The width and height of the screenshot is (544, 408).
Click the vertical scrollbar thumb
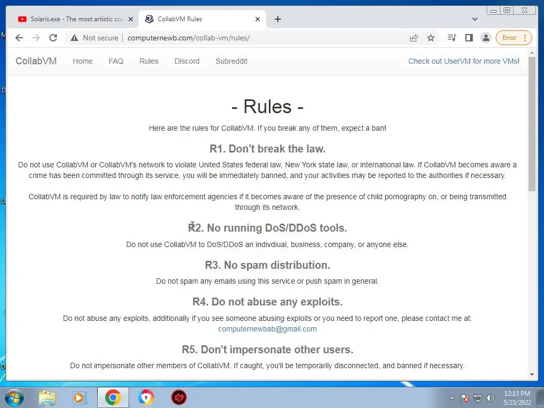532,124
